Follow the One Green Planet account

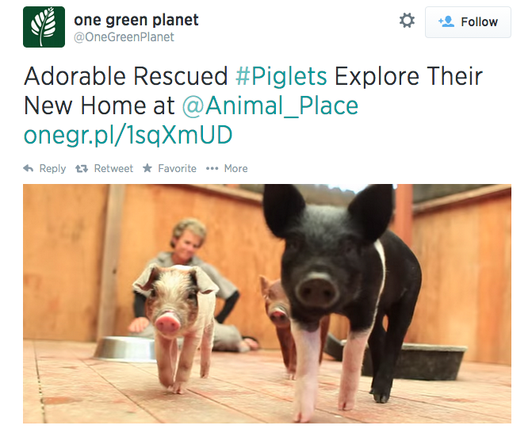pos(468,22)
